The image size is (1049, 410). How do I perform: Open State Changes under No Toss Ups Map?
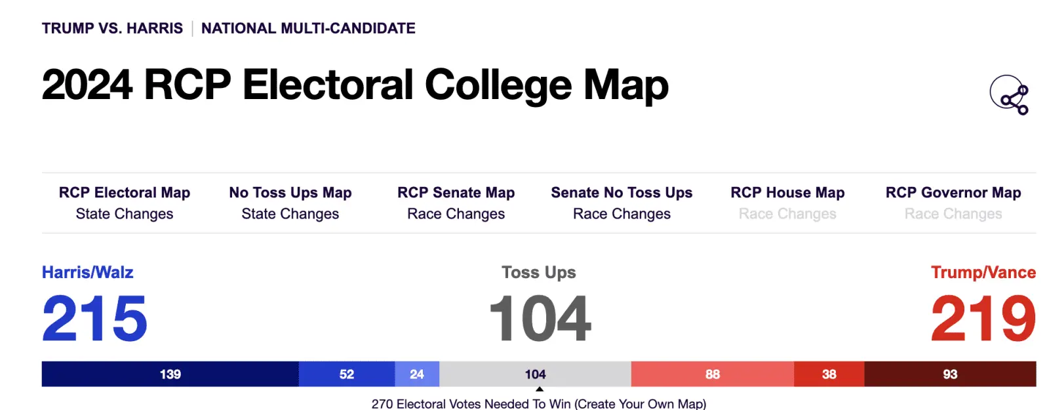[x=290, y=214]
